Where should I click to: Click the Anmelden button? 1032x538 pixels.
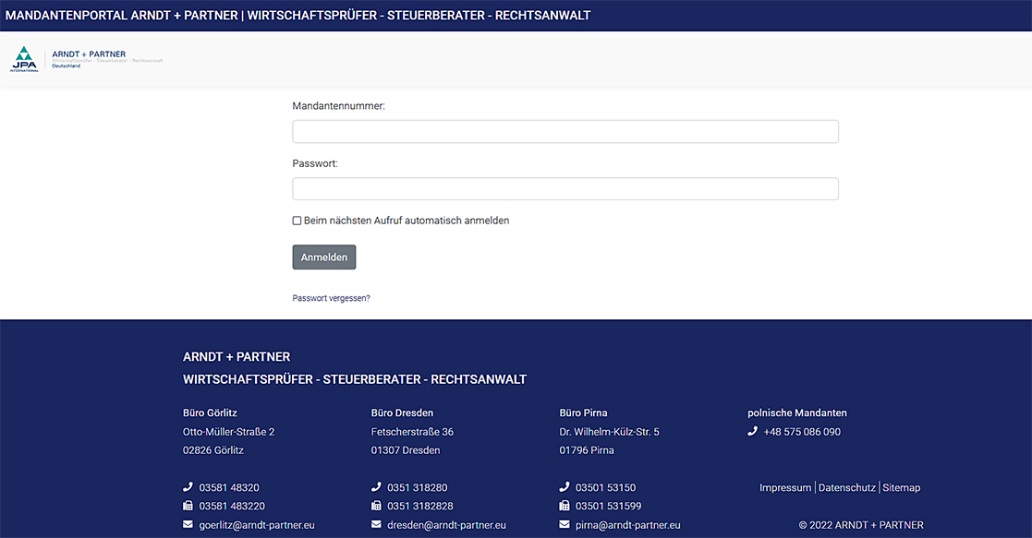pos(323,257)
